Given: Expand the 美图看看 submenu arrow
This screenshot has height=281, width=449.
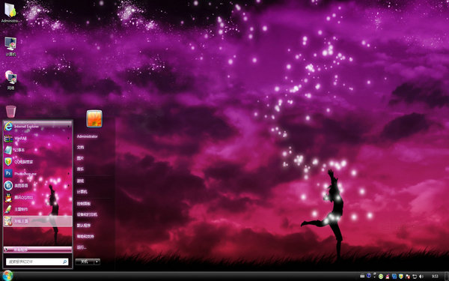Looking at the screenshot, I should [x=69, y=186].
